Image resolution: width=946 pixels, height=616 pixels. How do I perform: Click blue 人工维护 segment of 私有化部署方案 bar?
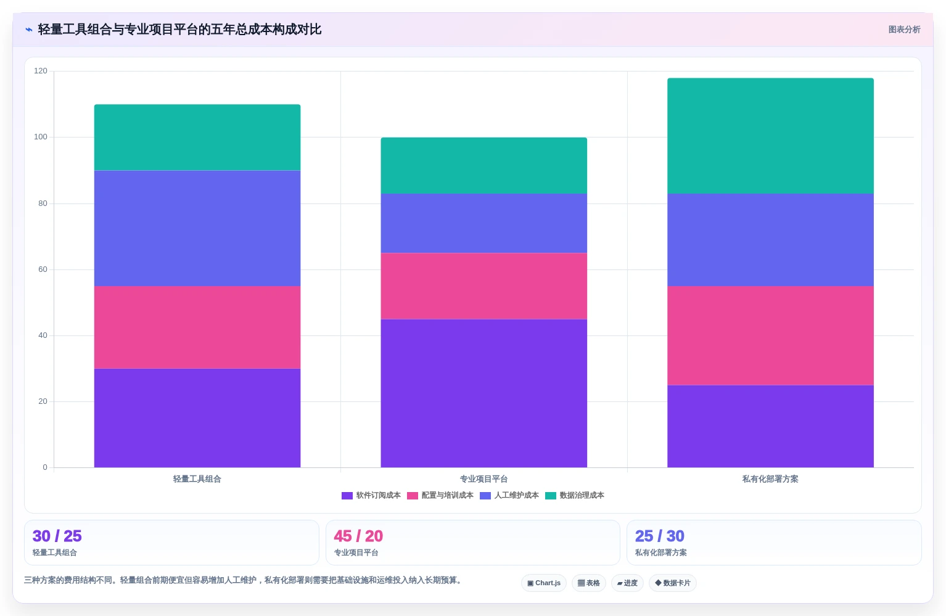[x=770, y=240]
